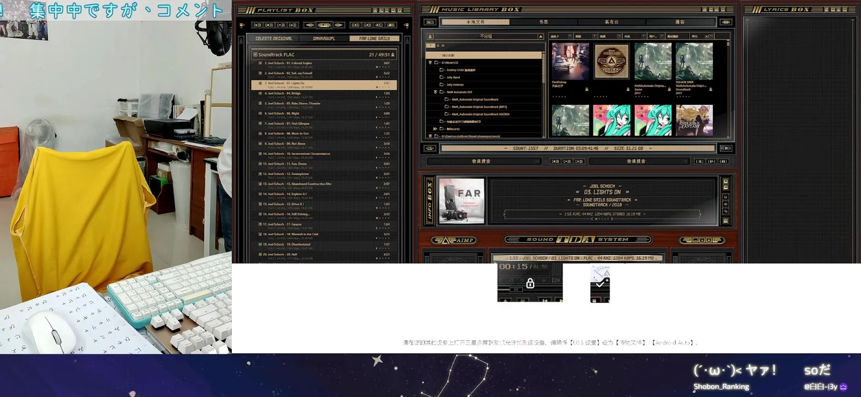The image size is (861, 397).
Task: Click the lock icon overlay on player
Action: point(530,283)
